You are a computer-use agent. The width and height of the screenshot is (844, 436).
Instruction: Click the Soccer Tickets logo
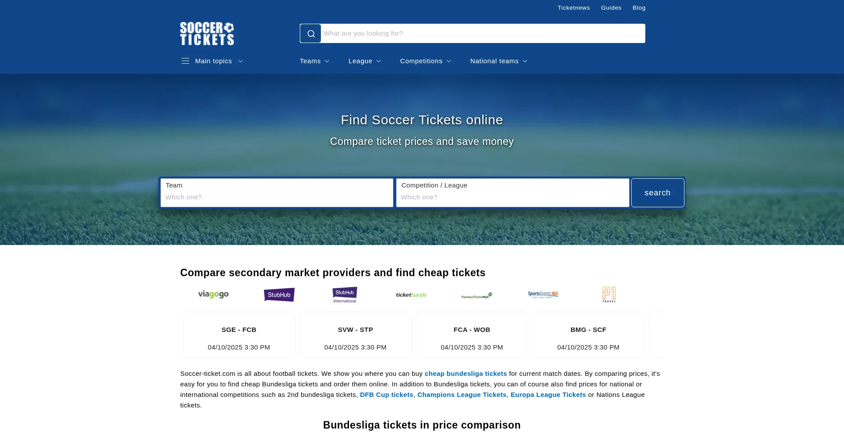[x=207, y=34]
